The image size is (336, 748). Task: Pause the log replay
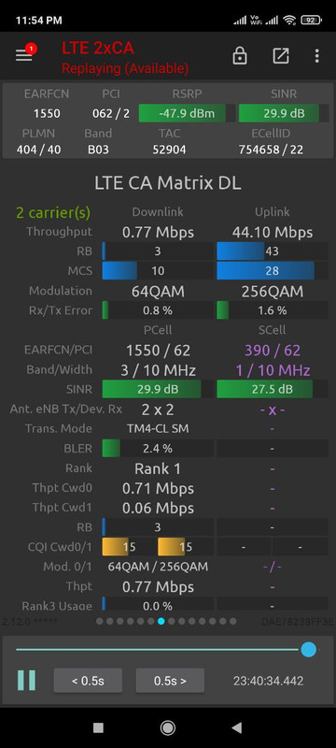pyautogui.click(x=26, y=681)
